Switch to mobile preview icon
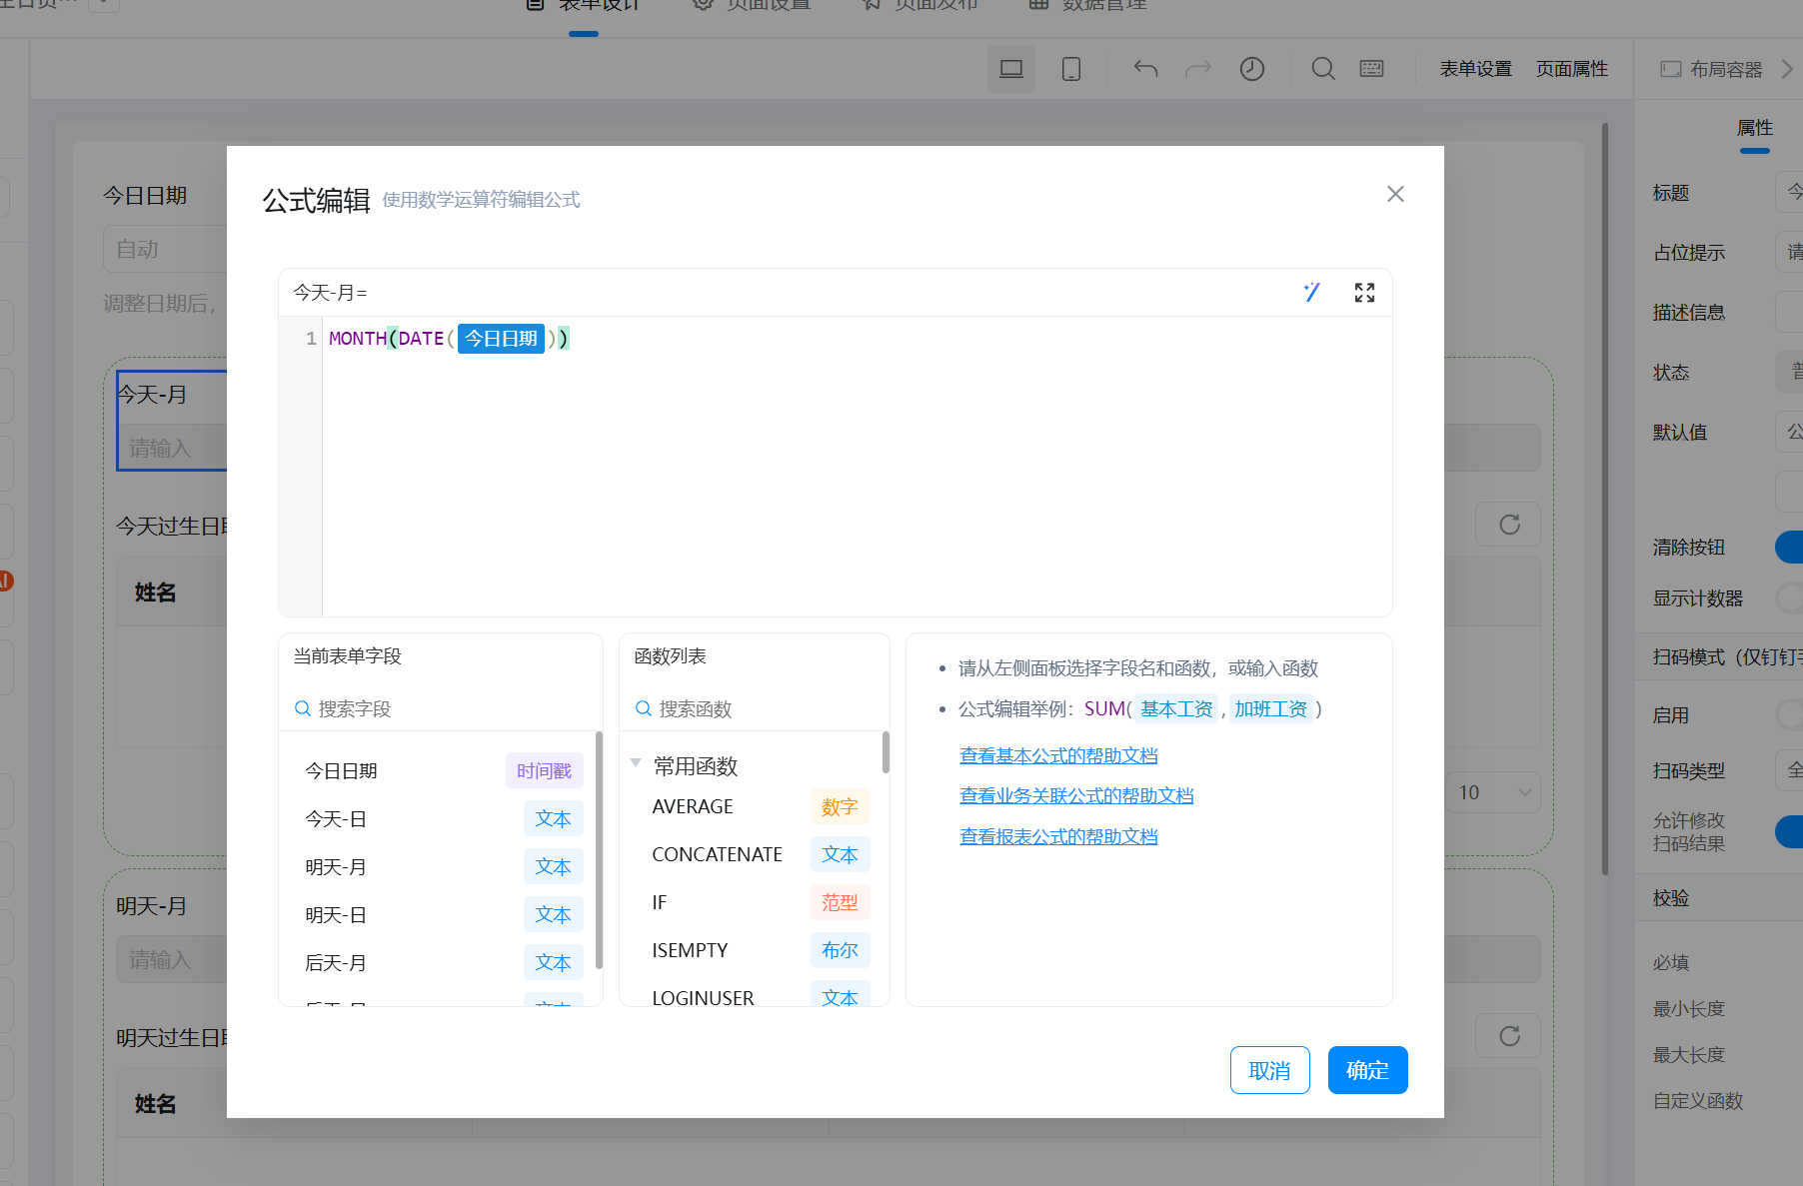The width and height of the screenshot is (1803, 1186). 1071,69
